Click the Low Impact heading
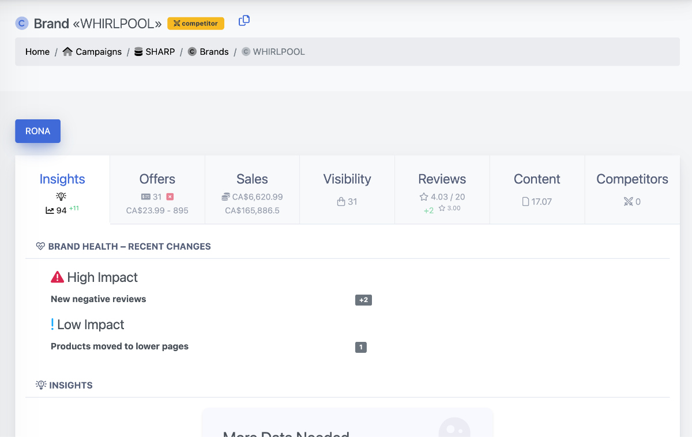The width and height of the screenshot is (692, 437). click(x=91, y=325)
